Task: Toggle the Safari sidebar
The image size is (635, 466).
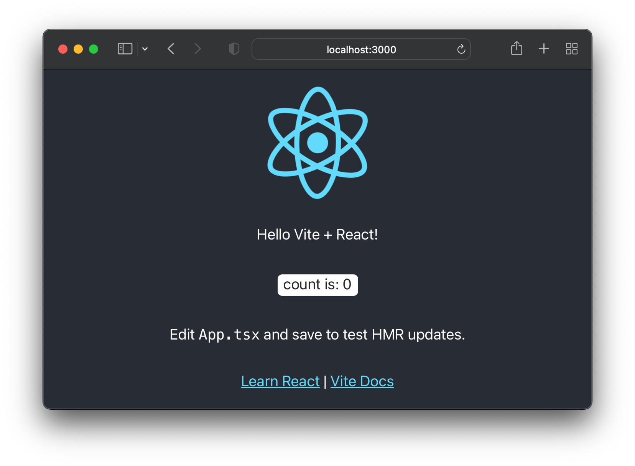Action: point(125,49)
